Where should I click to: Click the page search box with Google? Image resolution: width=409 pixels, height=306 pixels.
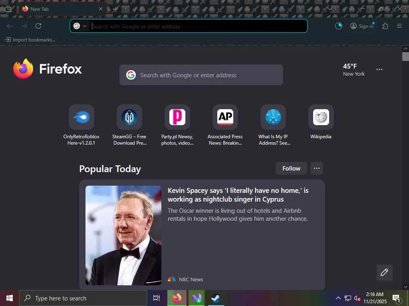pos(201,75)
